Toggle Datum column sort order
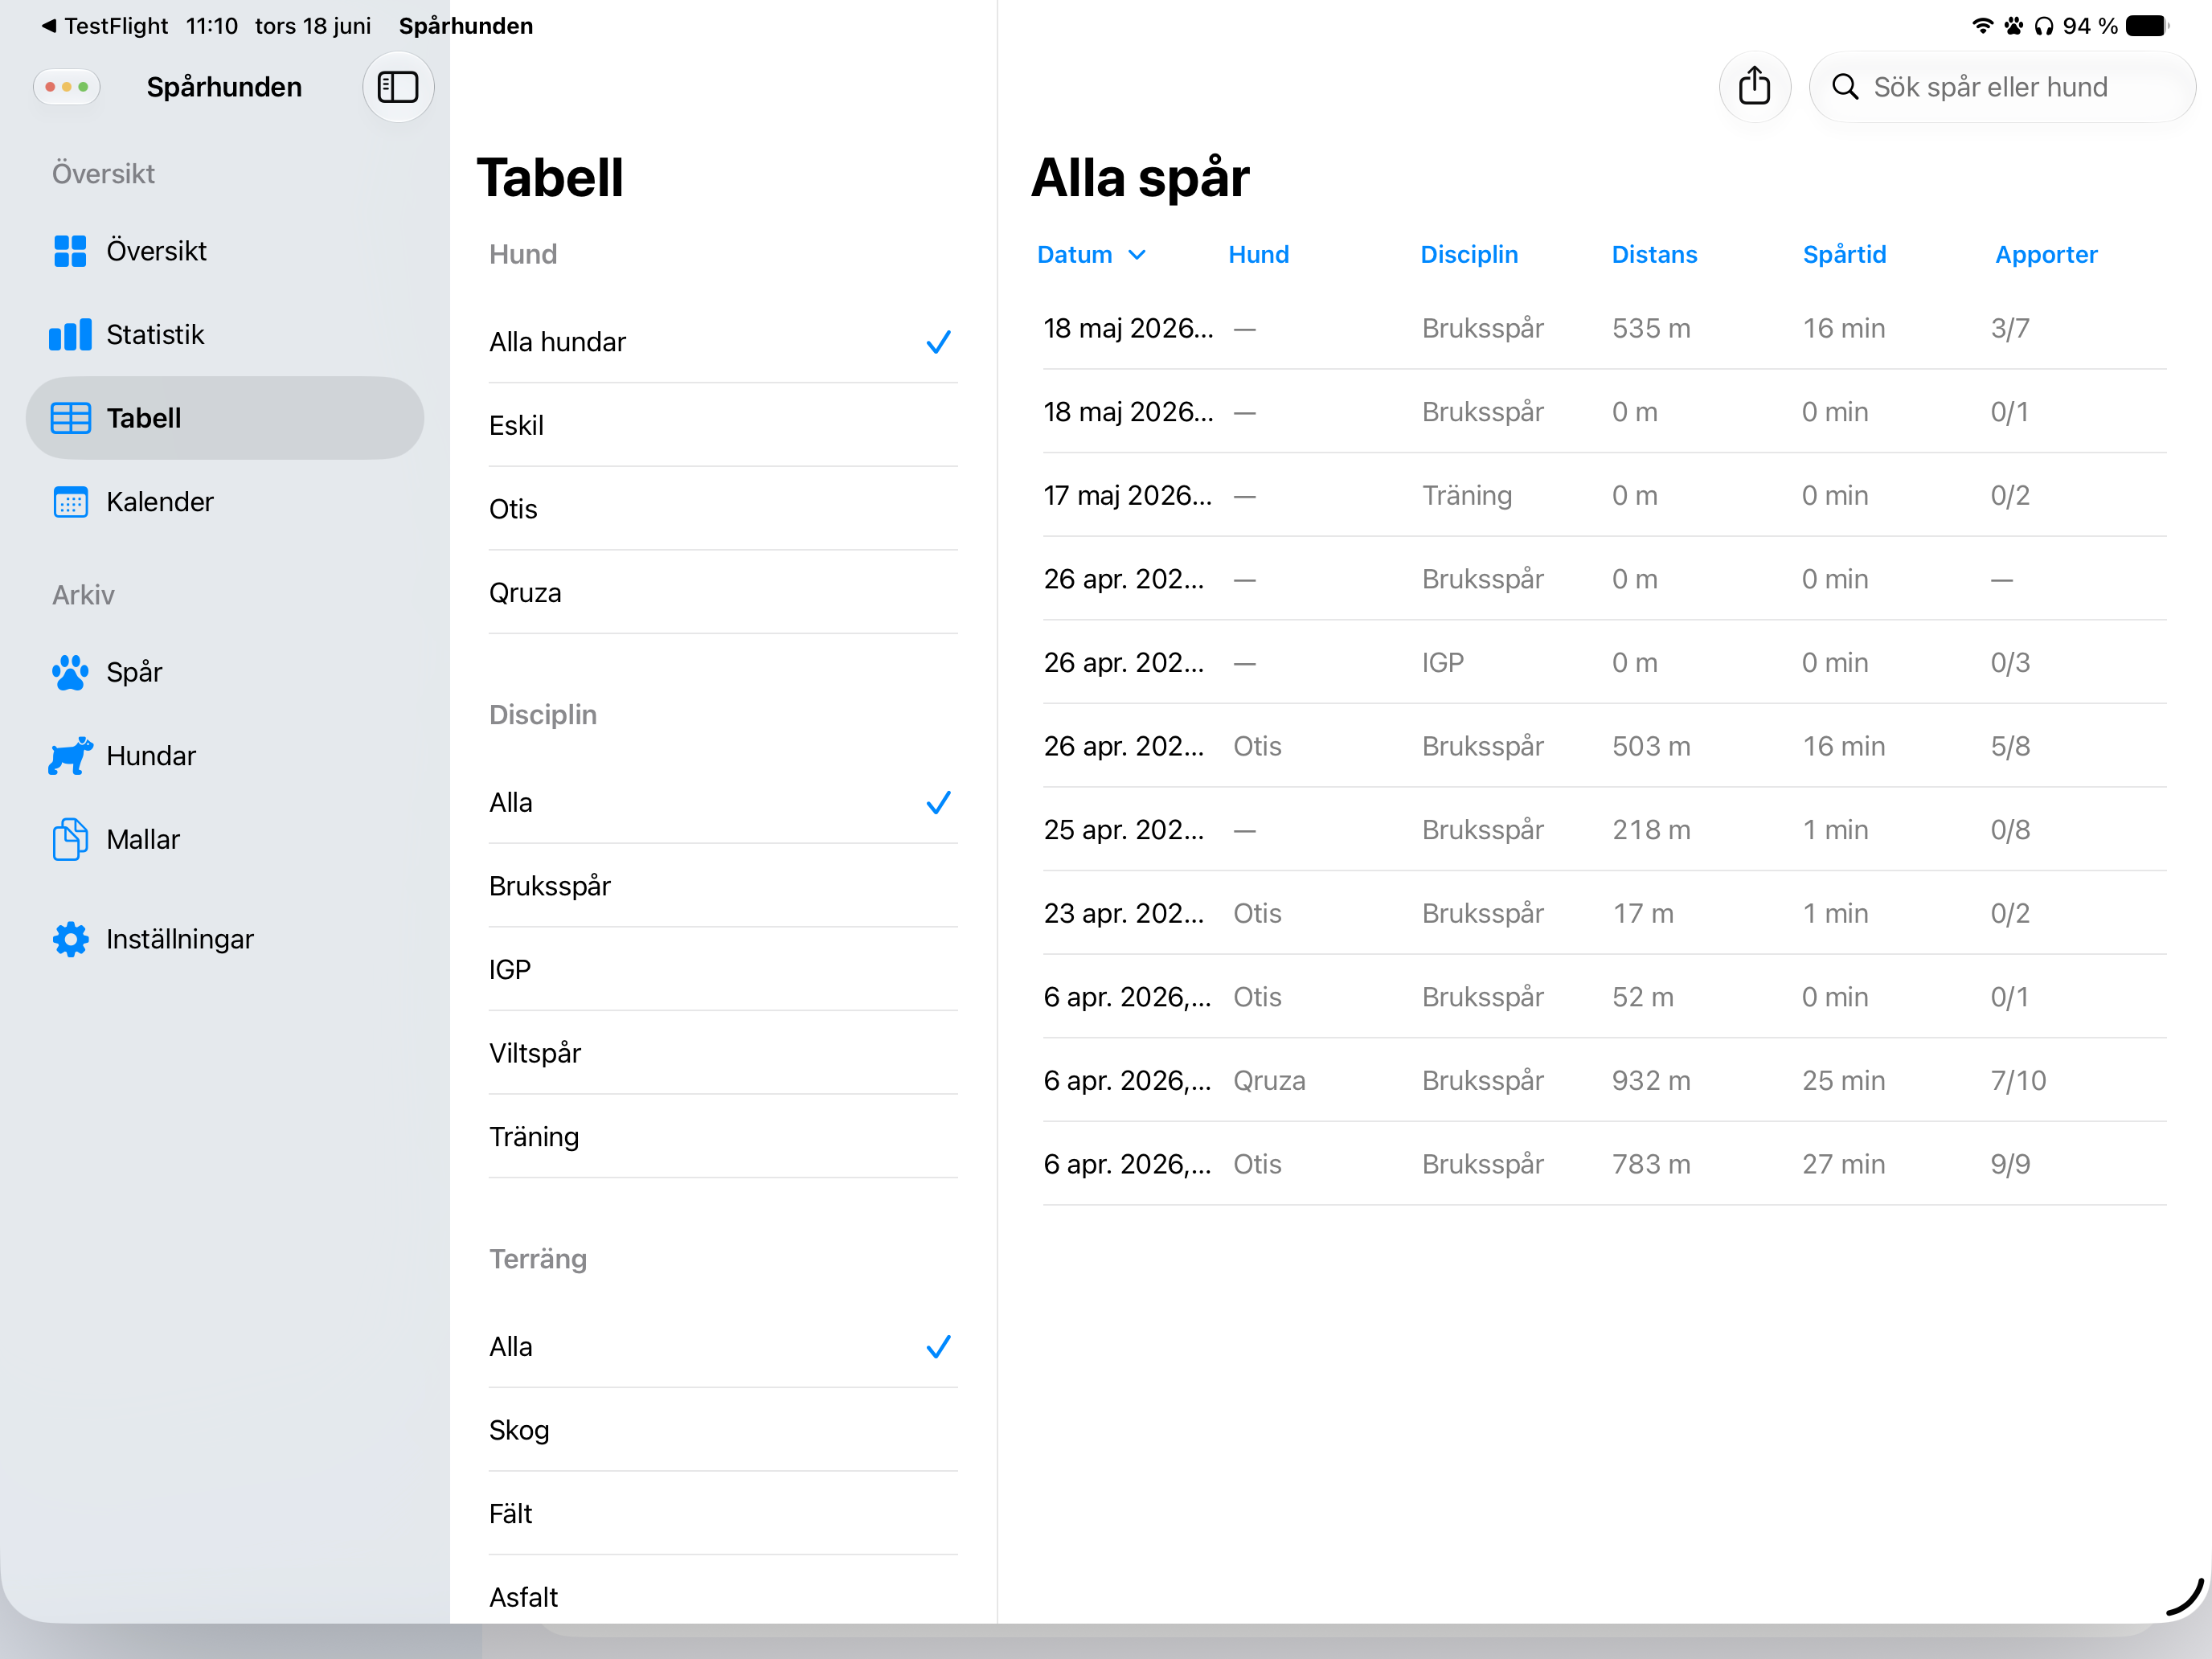This screenshot has height=1659, width=2212. pos(1091,255)
